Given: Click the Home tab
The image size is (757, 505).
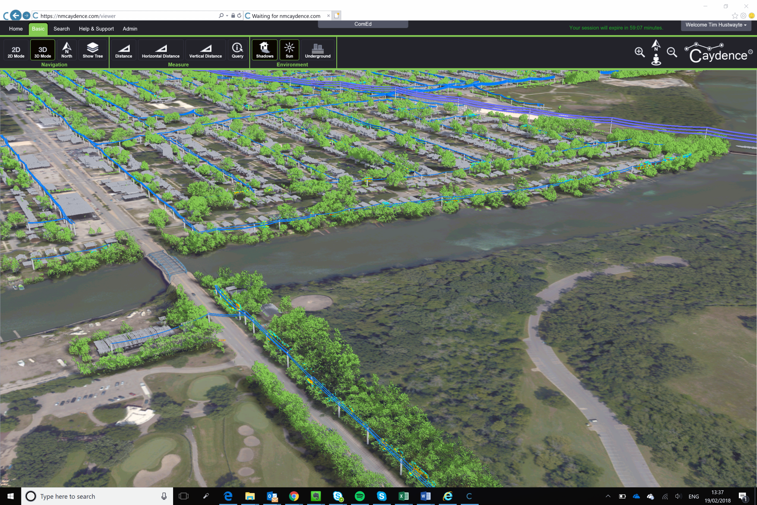Looking at the screenshot, I should pos(15,29).
